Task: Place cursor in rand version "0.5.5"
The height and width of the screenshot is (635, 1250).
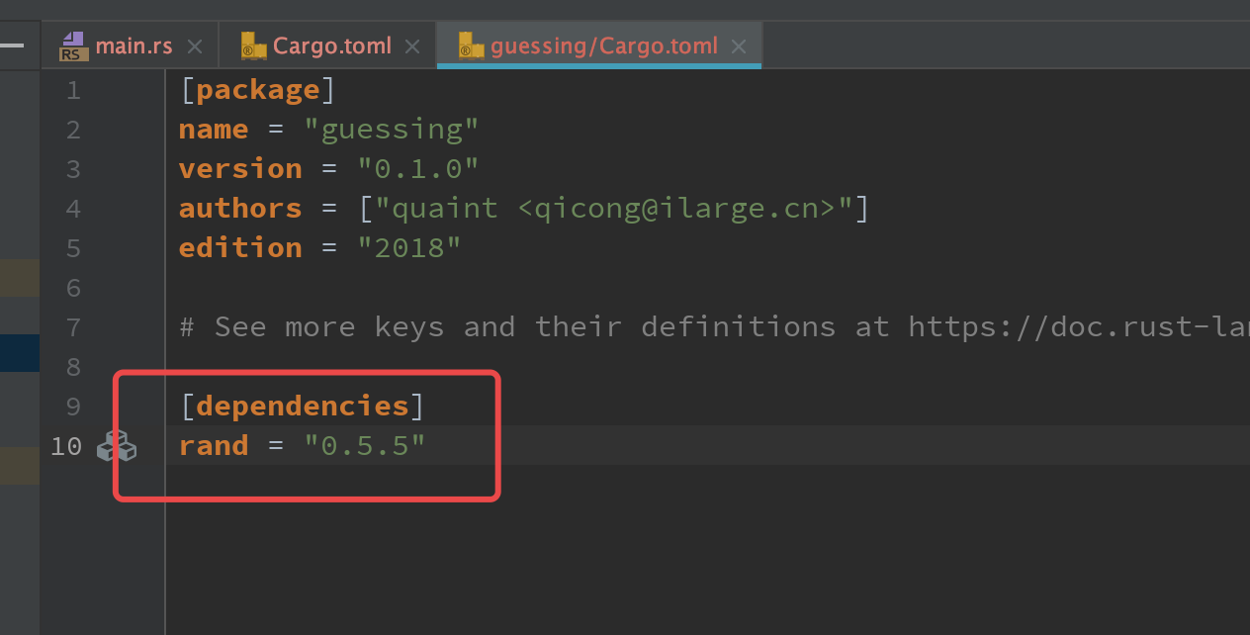Action: click(365, 446)
